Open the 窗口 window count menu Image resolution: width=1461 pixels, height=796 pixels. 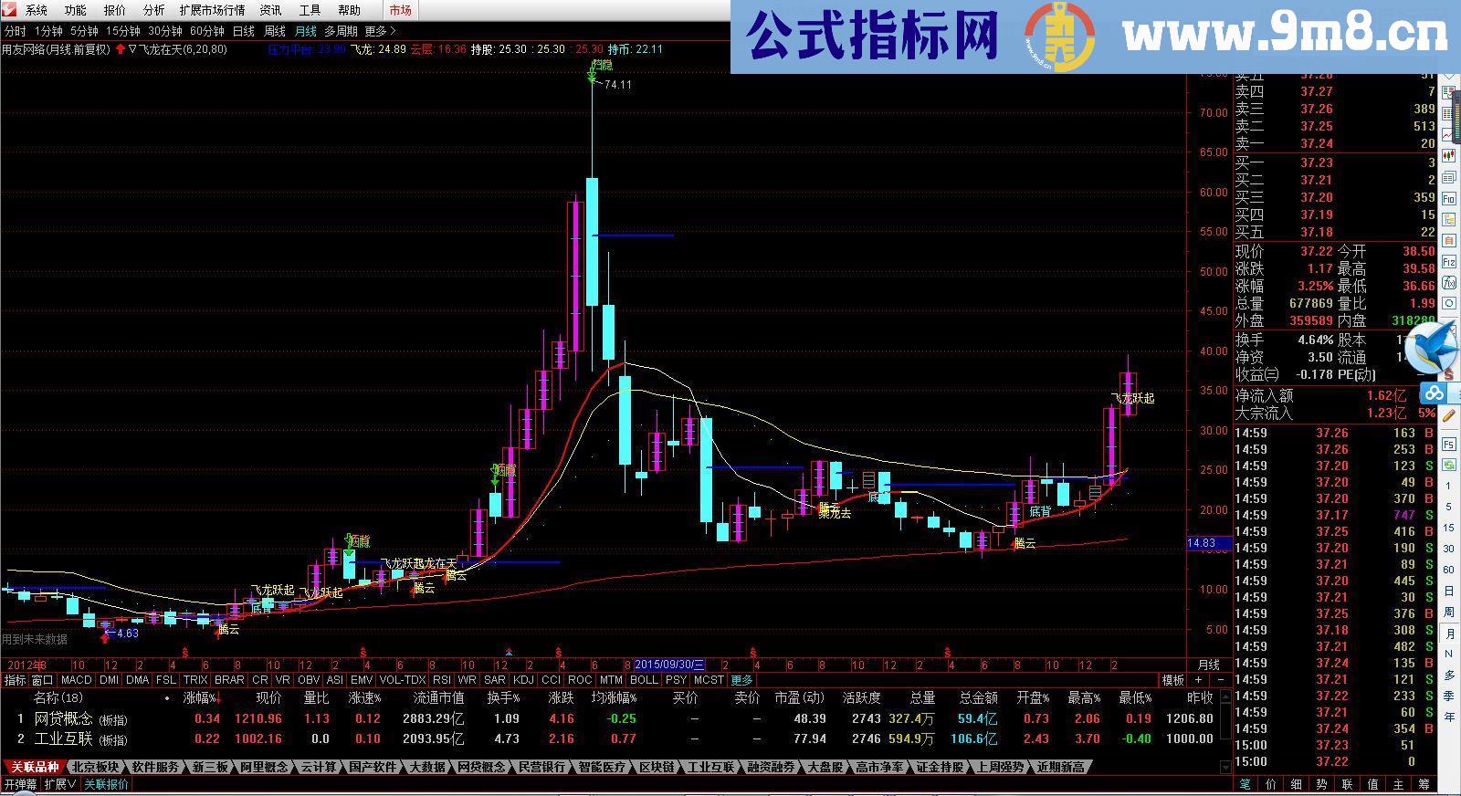coord(42,680)
